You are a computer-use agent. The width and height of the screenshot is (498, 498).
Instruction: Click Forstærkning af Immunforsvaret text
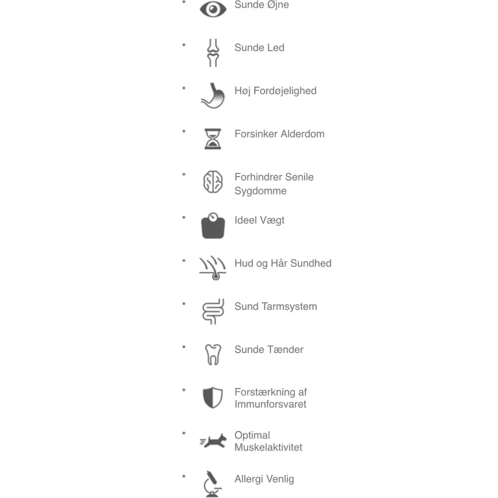pos(271,398)
